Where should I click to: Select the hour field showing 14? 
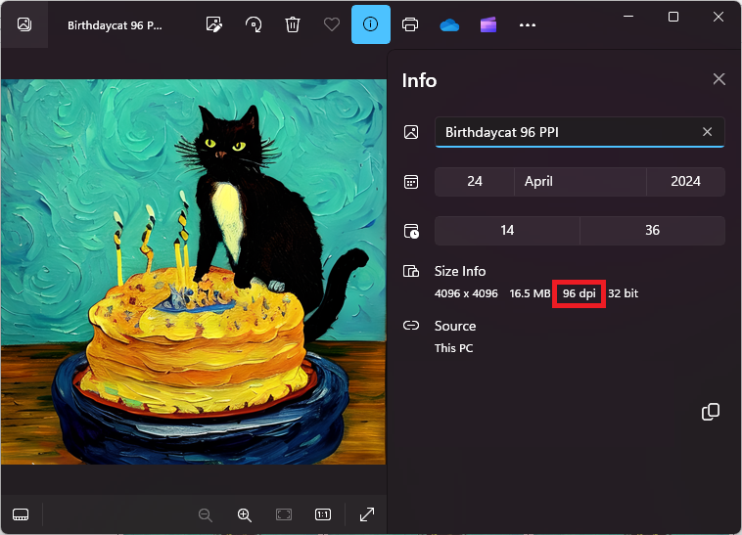pos(507,231)
